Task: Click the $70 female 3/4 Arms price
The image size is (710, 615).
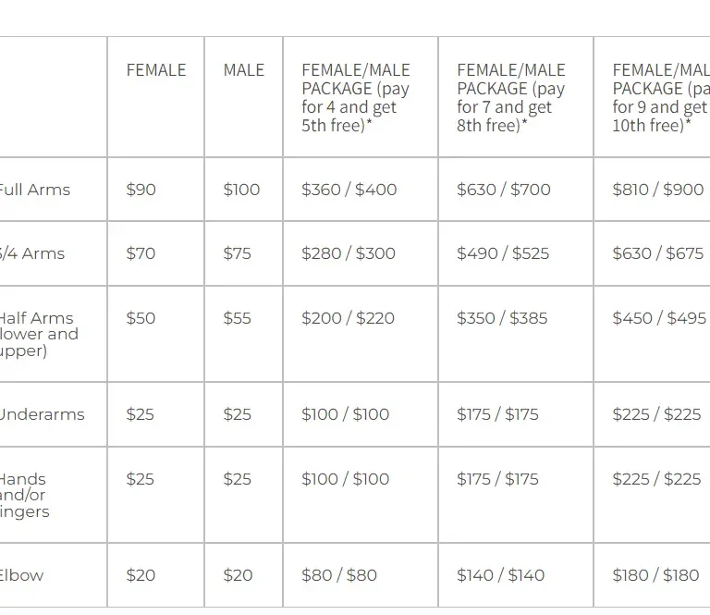Action: coord(141,253)
